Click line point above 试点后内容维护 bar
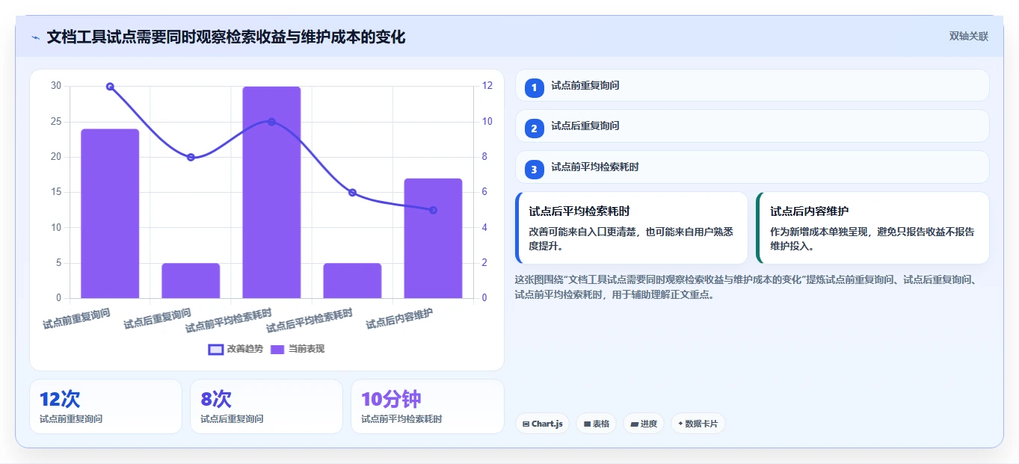 [433, 210]
